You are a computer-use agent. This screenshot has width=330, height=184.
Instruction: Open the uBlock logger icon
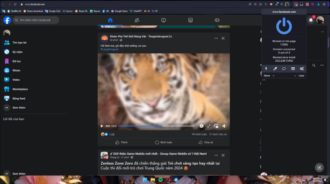click(x=293, y=69)
